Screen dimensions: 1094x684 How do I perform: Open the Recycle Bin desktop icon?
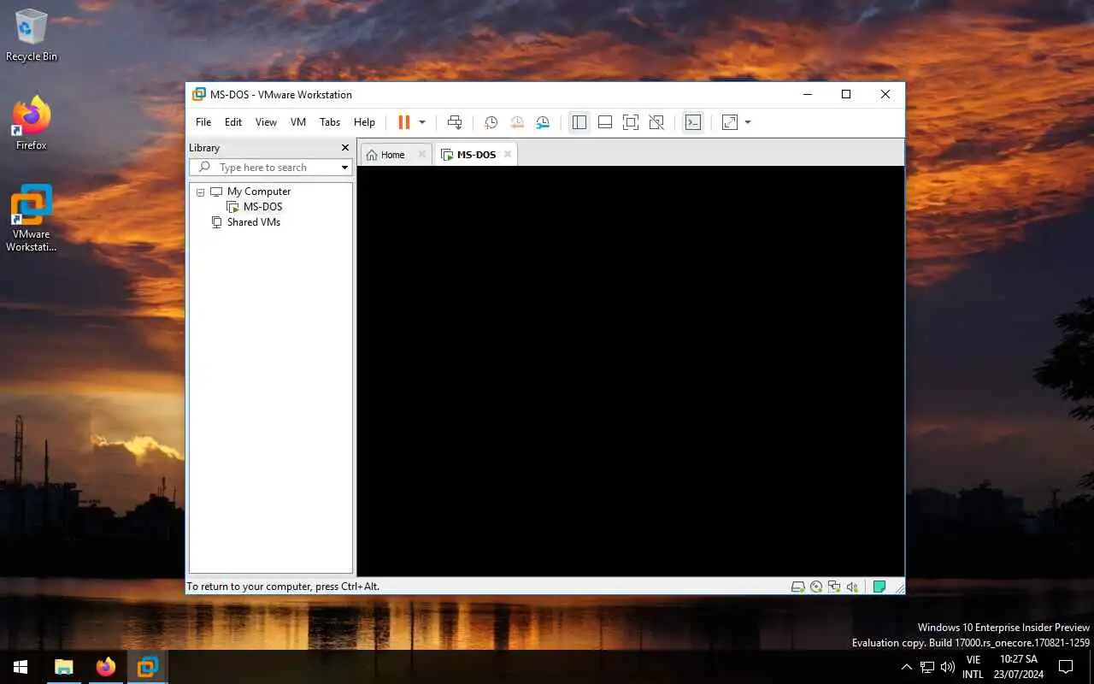(x=32, y=36)
